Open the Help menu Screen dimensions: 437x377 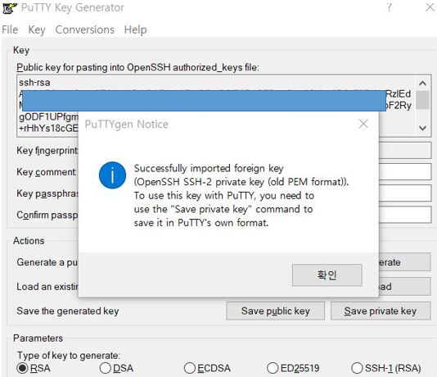(136, 30)
